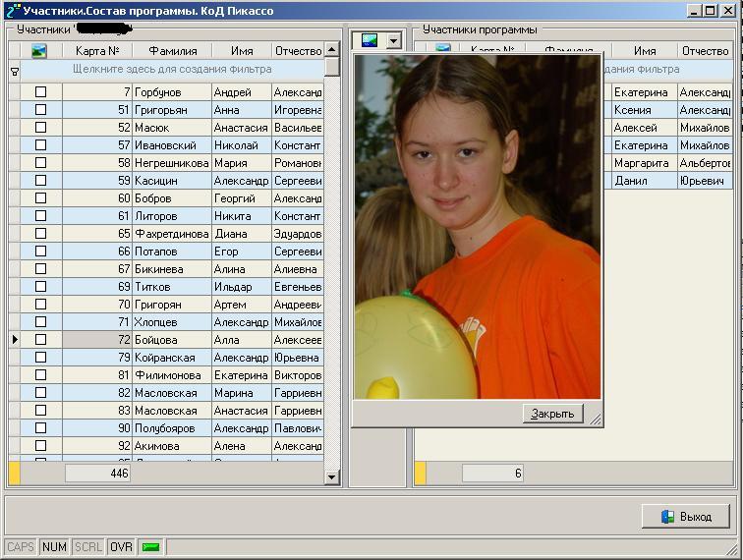743x560 pixels.
Task: Check the box for Григорьян row
Action: click(40, 109)
